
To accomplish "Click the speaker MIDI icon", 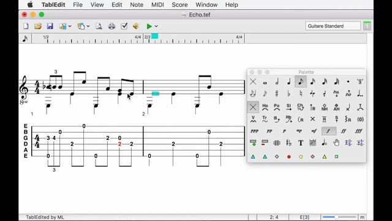I will point(136,26).
